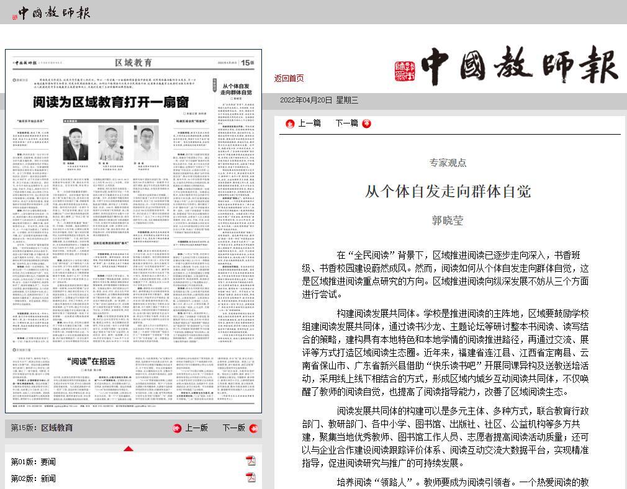Click the author name 郭晓莹
627x489 pixels.
pyautogui.click(x=448, y=220)
